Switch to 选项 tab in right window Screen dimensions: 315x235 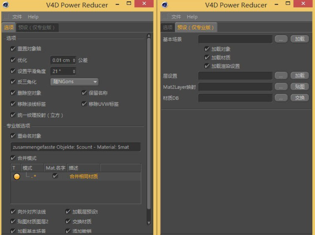168,27
